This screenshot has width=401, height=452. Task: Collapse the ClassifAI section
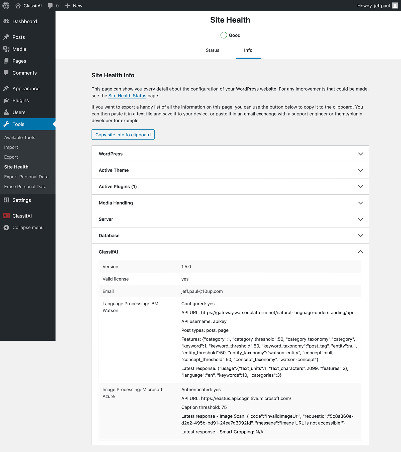tap(230, 252)
